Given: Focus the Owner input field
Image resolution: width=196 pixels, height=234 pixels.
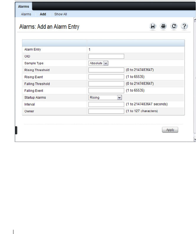Looking at the screenshot, I should tap(106, 111).
